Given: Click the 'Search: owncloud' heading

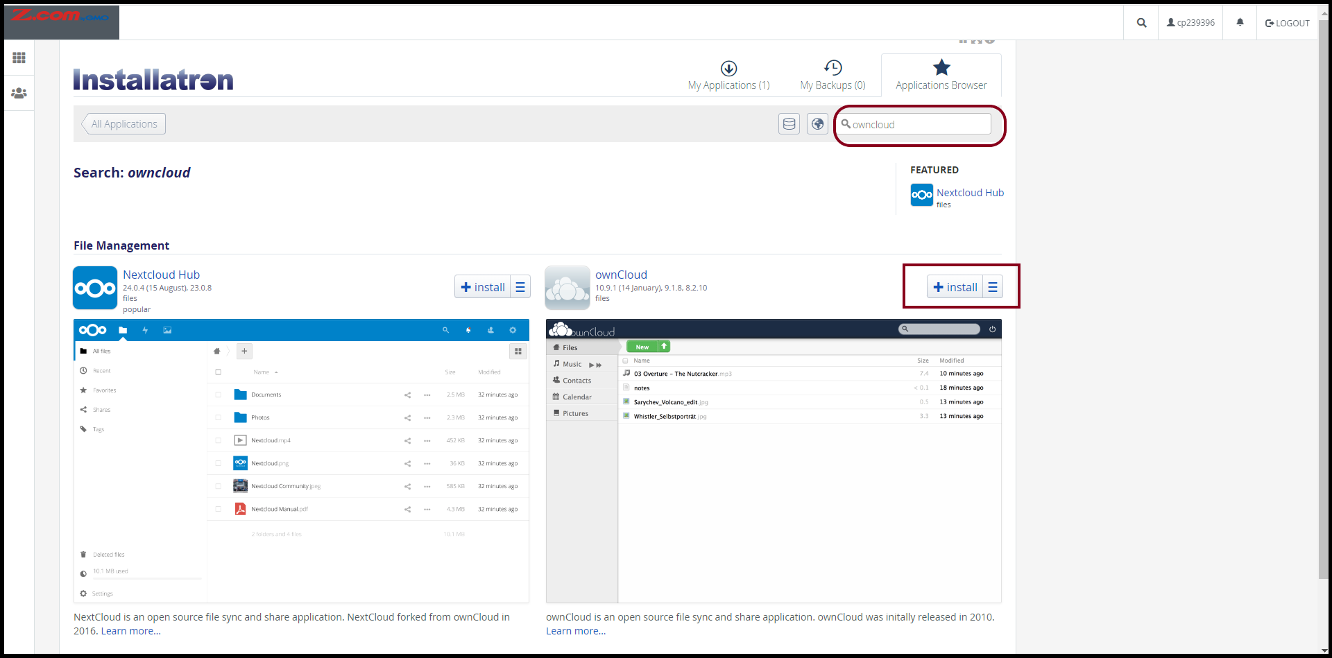Looking at the screenshot, I should 132,173.
